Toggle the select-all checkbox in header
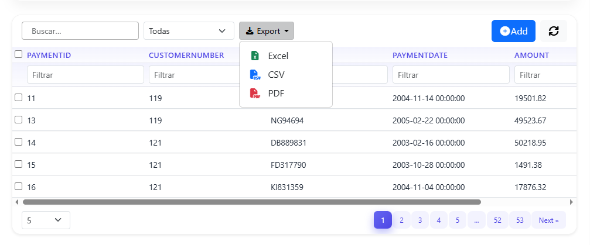 (18, 54)
